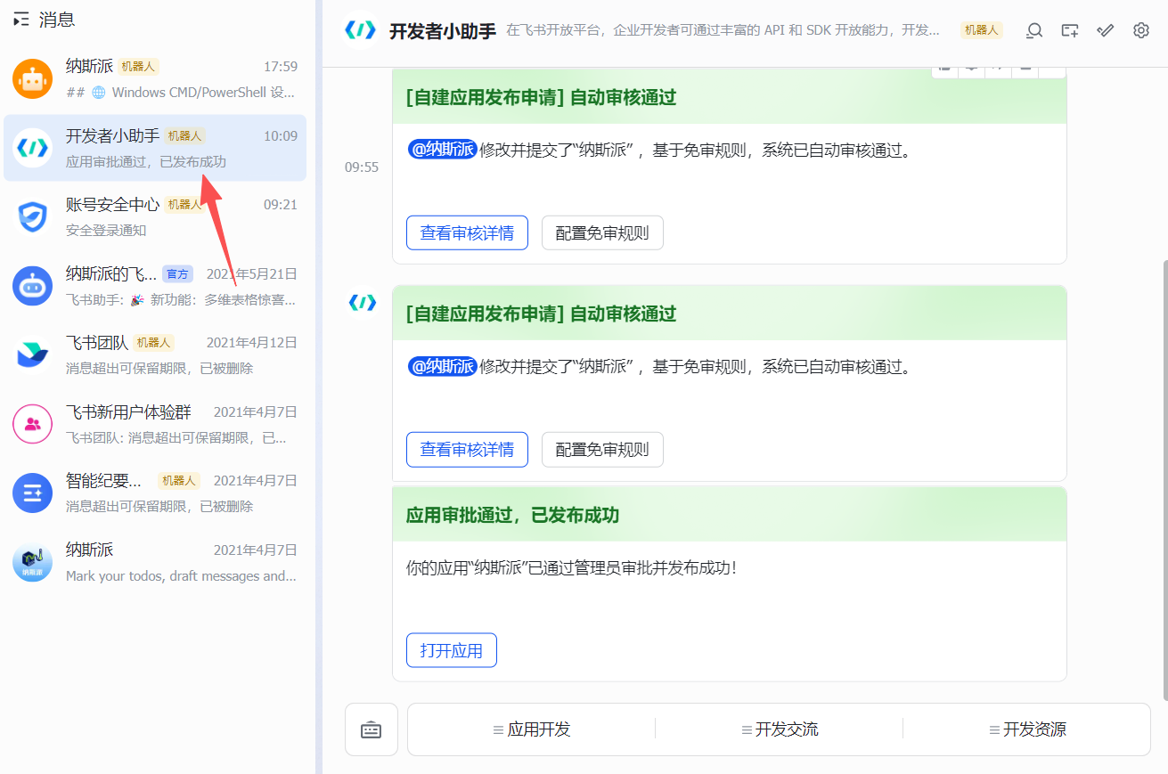Click the '飞书助手: 新功能' preview text
Screen dimensions: 1168x774
[181, 299]
